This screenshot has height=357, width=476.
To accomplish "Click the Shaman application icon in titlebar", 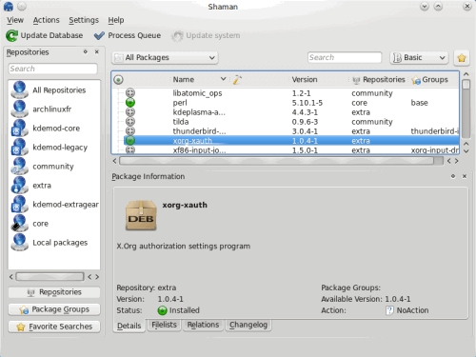I will pyautogui.click(x=9, y=7).
